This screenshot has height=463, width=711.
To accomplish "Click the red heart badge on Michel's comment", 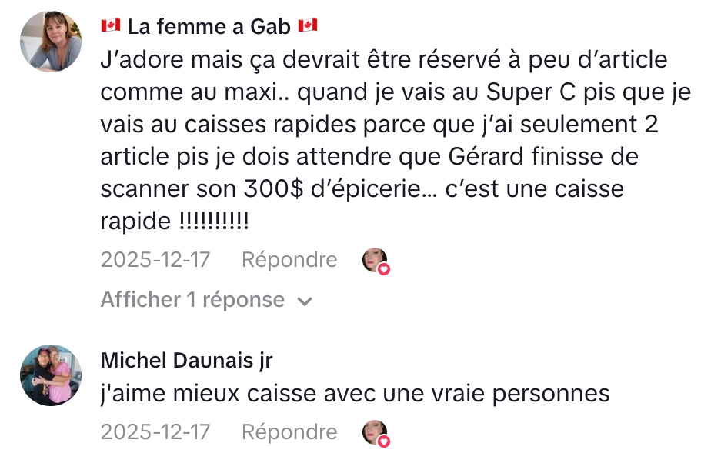I will [x=384, y=441].
